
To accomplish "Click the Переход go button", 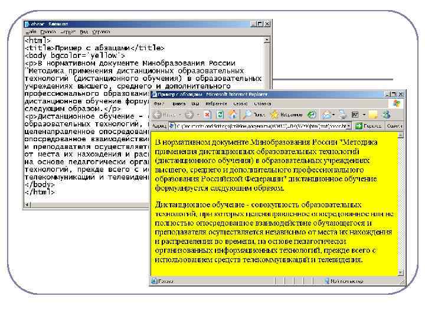I will click(368, 126).
